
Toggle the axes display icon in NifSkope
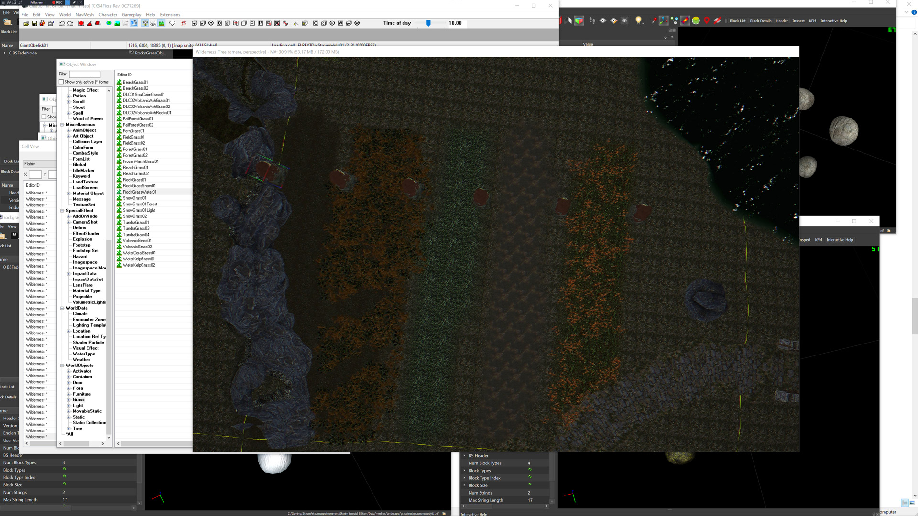point(664,21)
